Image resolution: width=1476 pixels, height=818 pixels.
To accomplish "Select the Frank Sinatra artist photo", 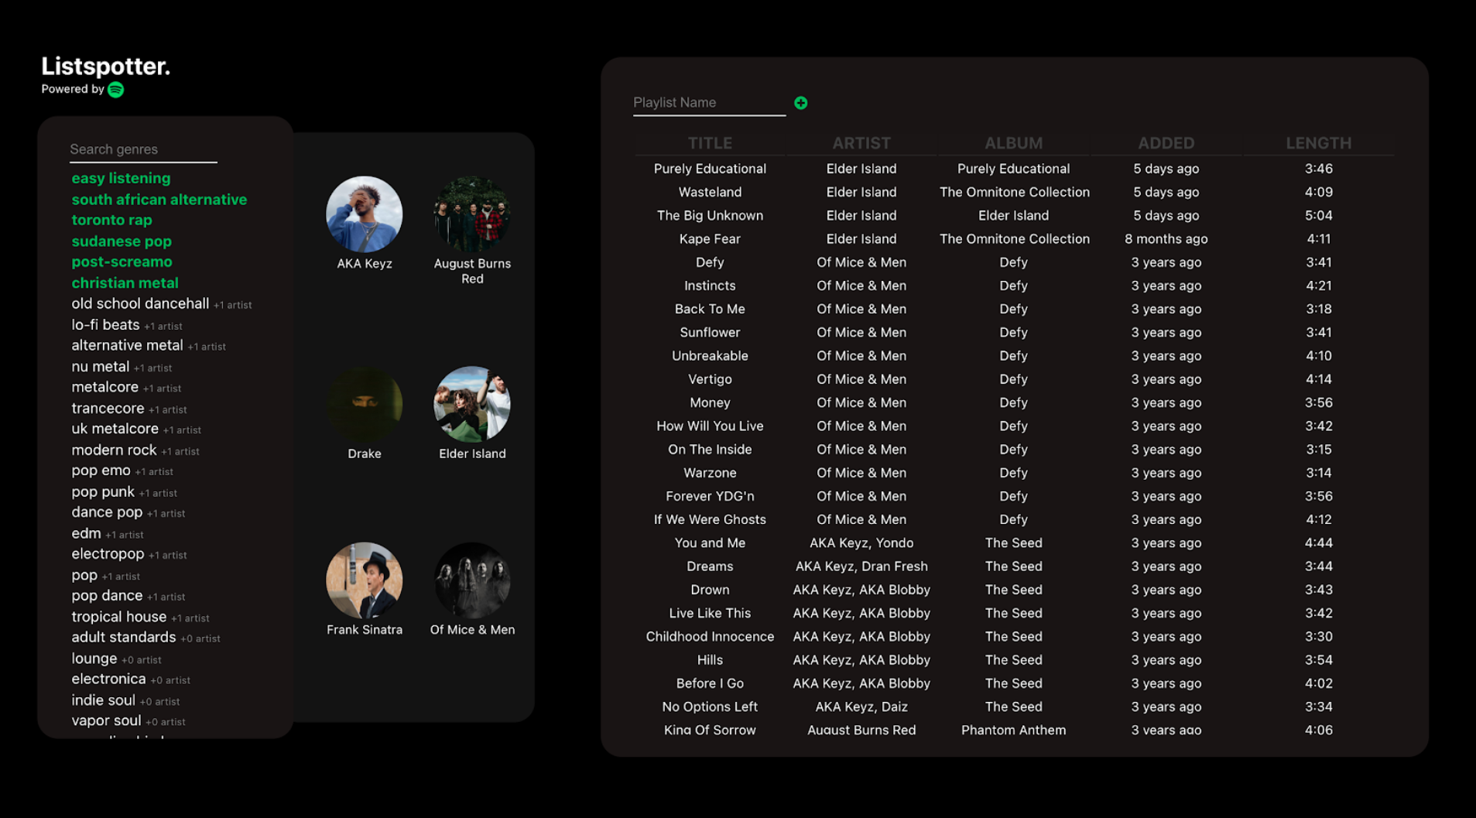I will pos(364,580).
